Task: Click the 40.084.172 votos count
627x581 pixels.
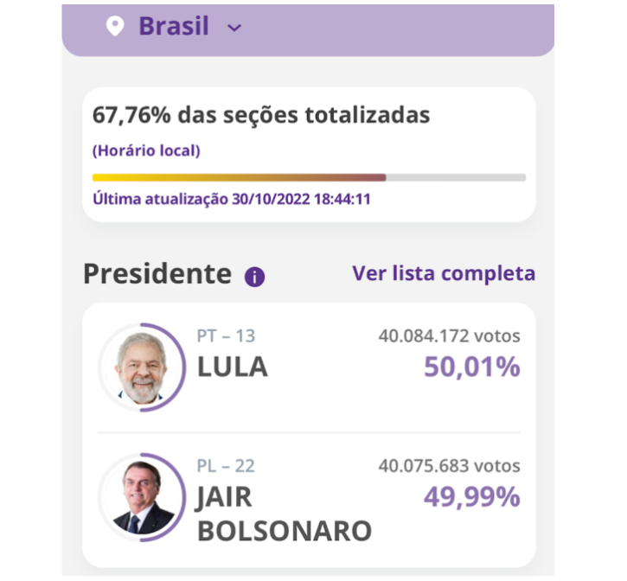Action: 449,335
